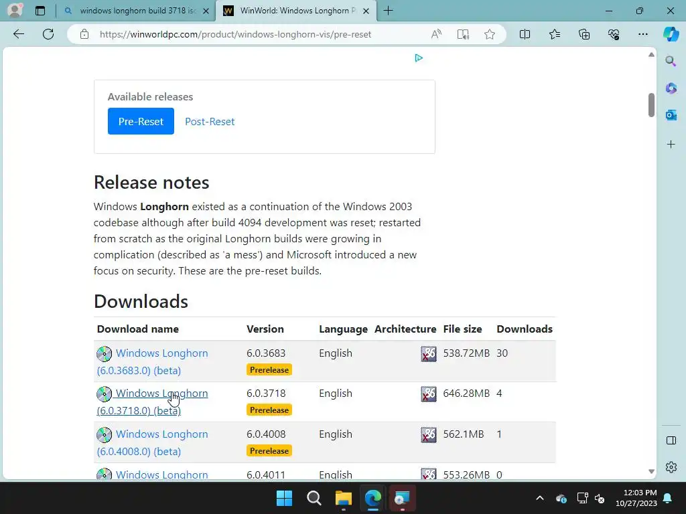Open Split screen icon
Viewport: 686px width, 514px height.
525,34
